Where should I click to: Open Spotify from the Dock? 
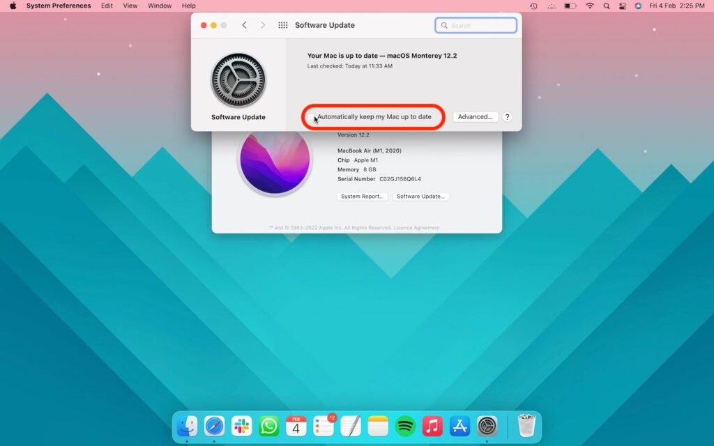(x=404, y=426)
